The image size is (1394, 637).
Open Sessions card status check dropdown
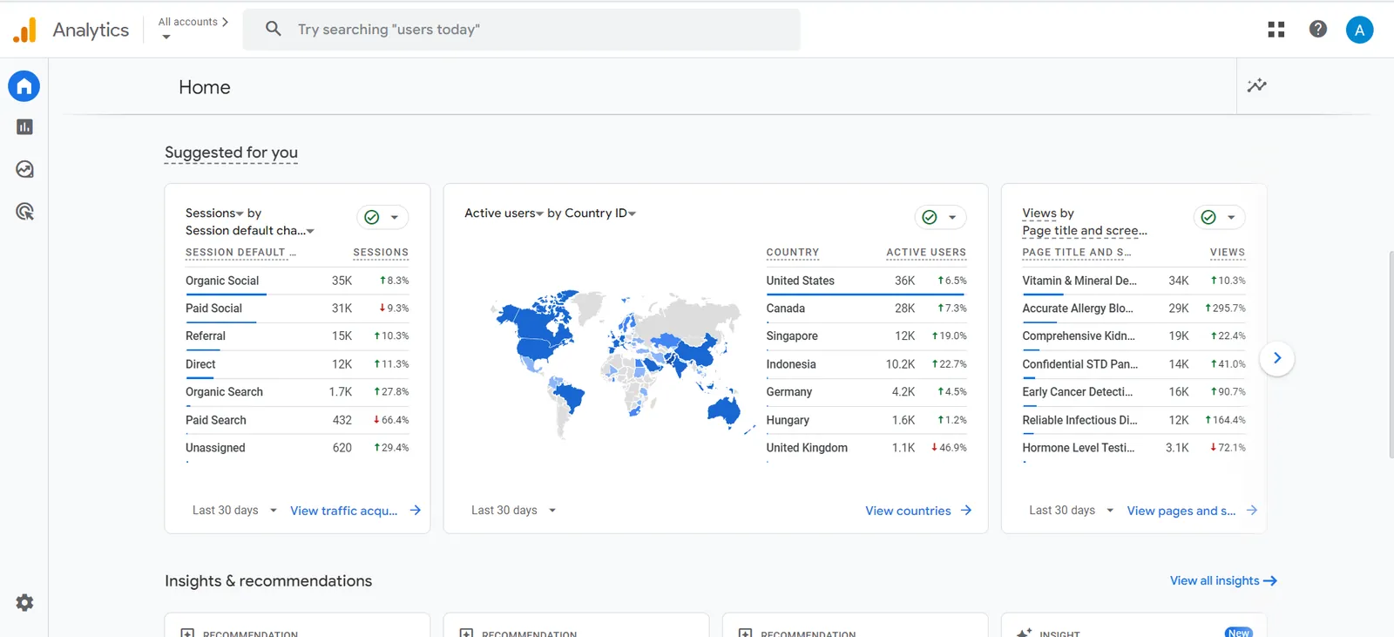(382, 217)
